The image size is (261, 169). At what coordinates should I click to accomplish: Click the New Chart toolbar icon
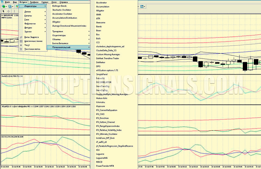[4, 6]
